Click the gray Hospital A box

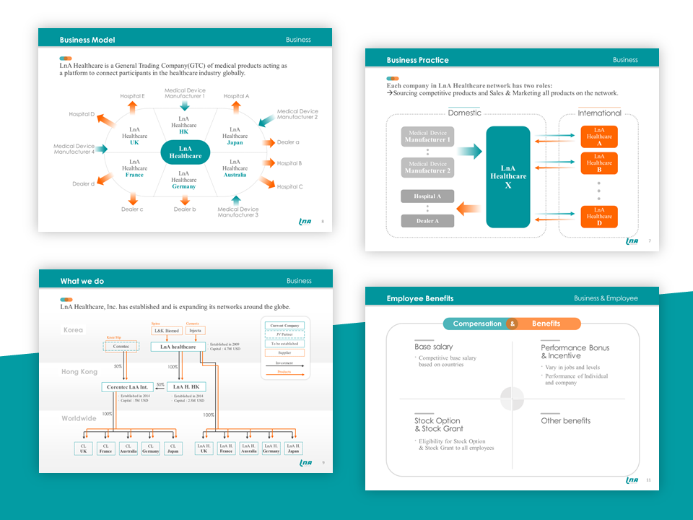point(427,196)
